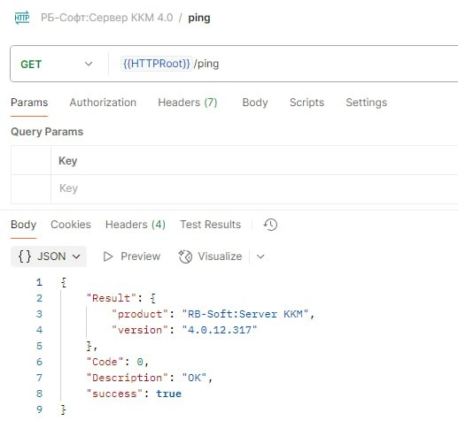The image size is (458, 436).
Task: Click the "4.0.12.317" version value
Action: 220,330
